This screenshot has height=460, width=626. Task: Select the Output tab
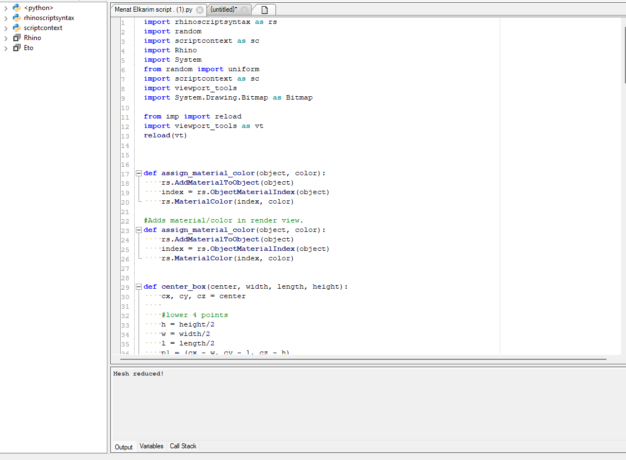coord(124,447)
